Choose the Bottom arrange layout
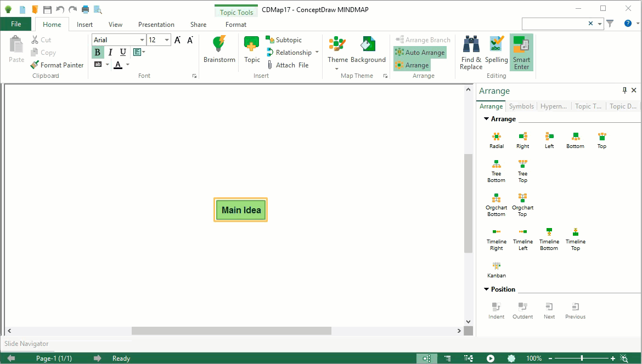The width and height of the screenshot is (642, 364). pyautogui.click(x=575, y=140)
